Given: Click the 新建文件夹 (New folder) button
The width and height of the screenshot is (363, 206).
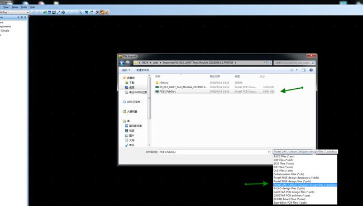Looking at the screenshot, I should tap(142, 70).
